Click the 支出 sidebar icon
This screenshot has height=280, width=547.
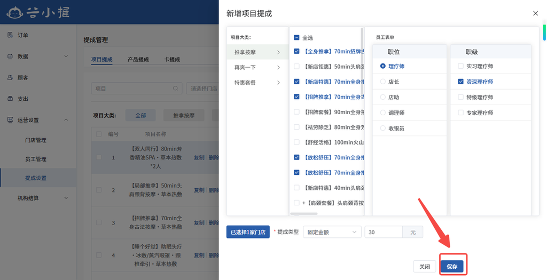[x=10, y=99]
